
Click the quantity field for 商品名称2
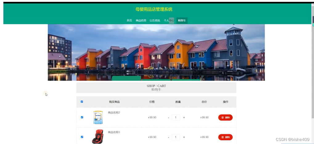(x=176, y=118)
